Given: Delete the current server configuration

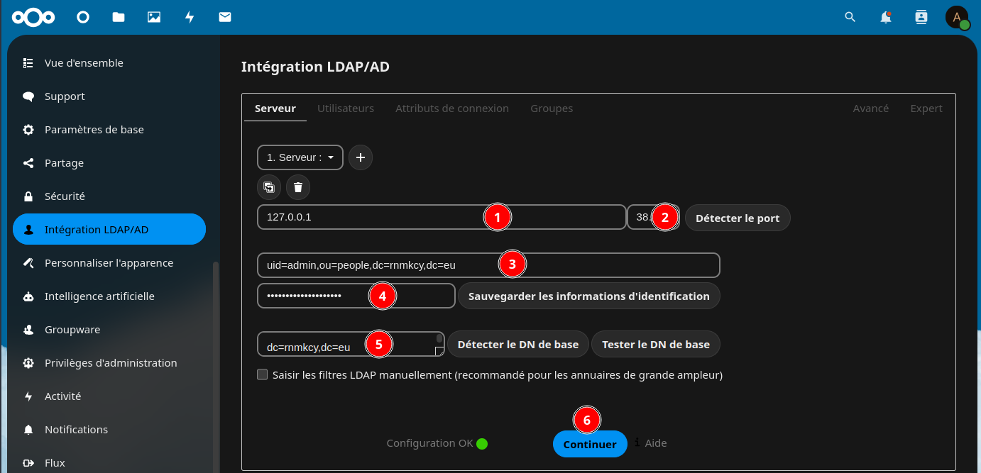Looking at the screenshot, I should (298, 187).
